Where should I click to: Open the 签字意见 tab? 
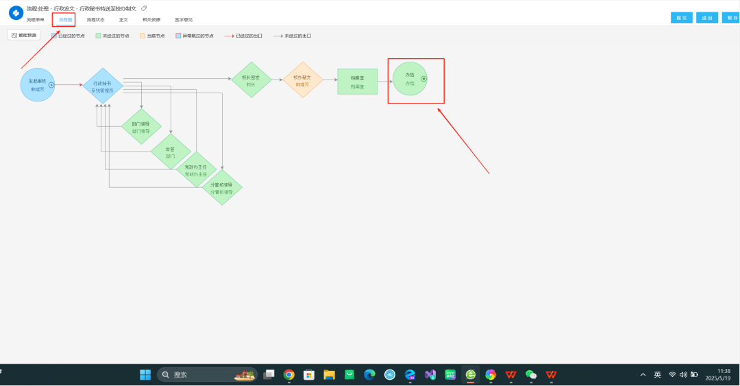pyautogui.click(x=184, y=20)
